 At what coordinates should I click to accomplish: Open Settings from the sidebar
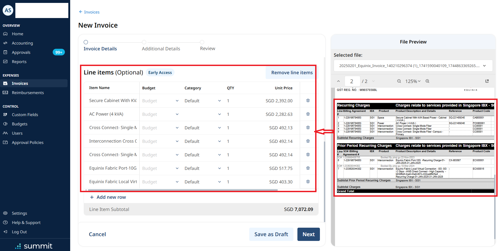coord(19,213)
